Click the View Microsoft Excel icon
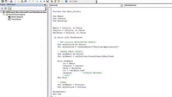172x97 pixels. [2, 1]
